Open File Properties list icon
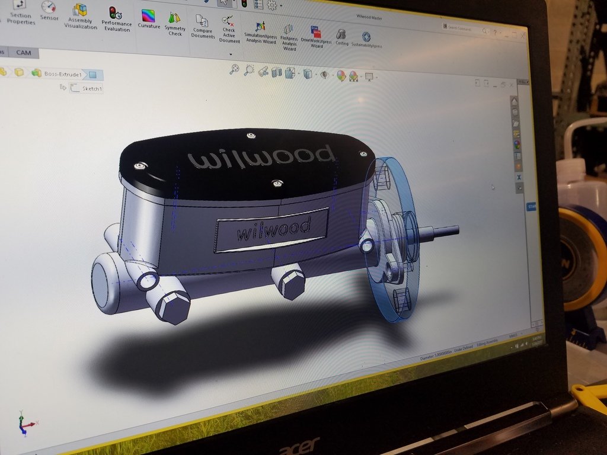 coord(258,4)
